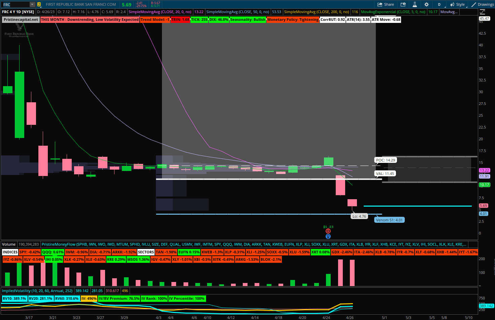Click the QQQ: 0.61% label

pyautogui.click(x=53, y=252)
